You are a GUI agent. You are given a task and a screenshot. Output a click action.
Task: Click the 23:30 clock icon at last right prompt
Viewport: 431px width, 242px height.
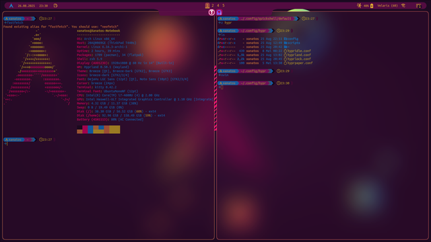pos(278,83)
